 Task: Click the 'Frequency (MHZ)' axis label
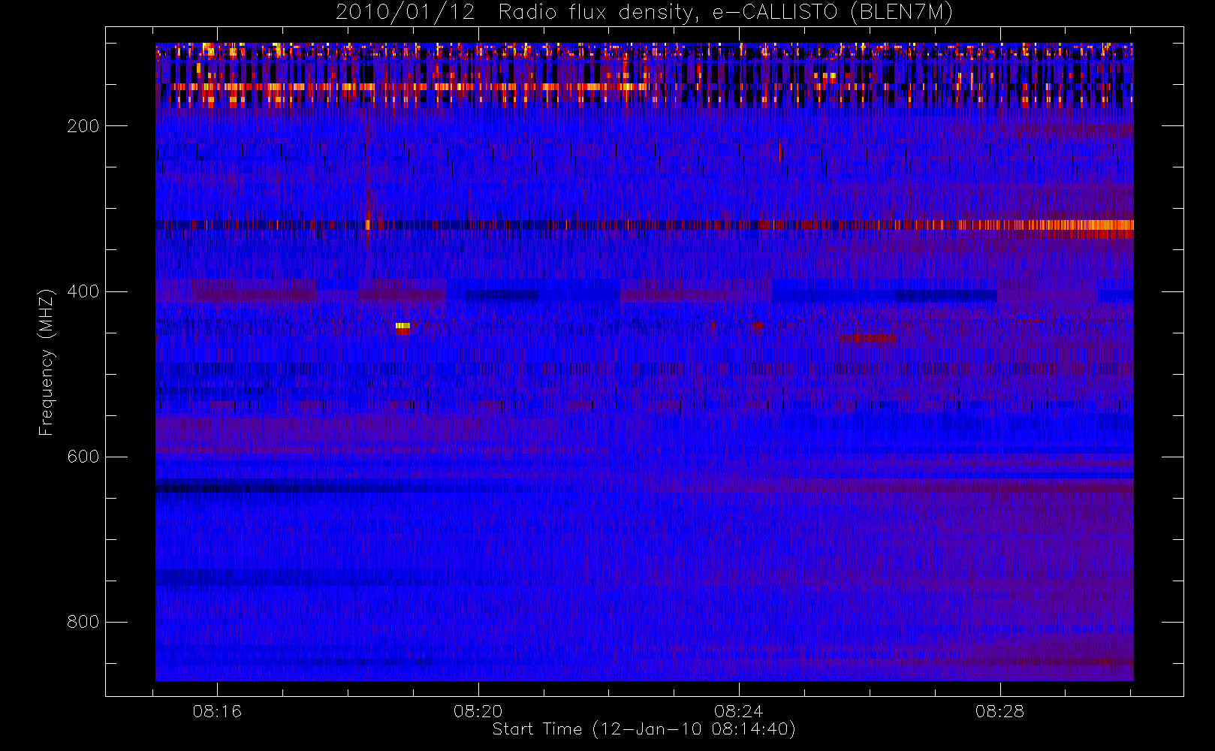point(47,362)
